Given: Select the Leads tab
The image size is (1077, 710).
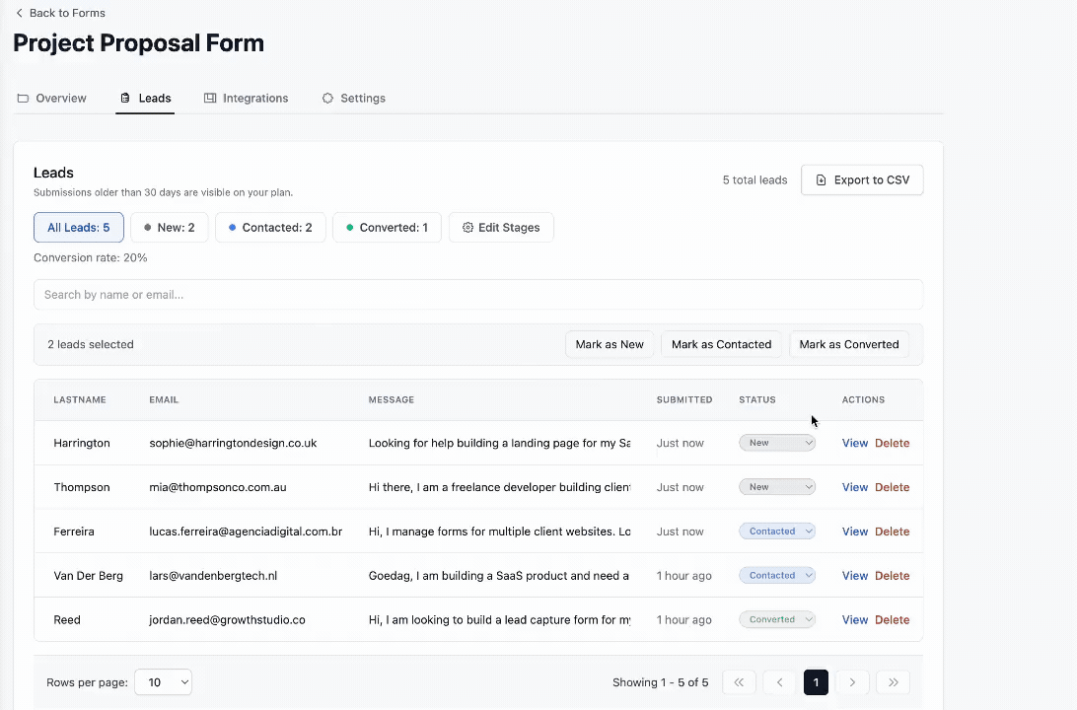Looking at the screenshot, I should (x=146, y=99).
